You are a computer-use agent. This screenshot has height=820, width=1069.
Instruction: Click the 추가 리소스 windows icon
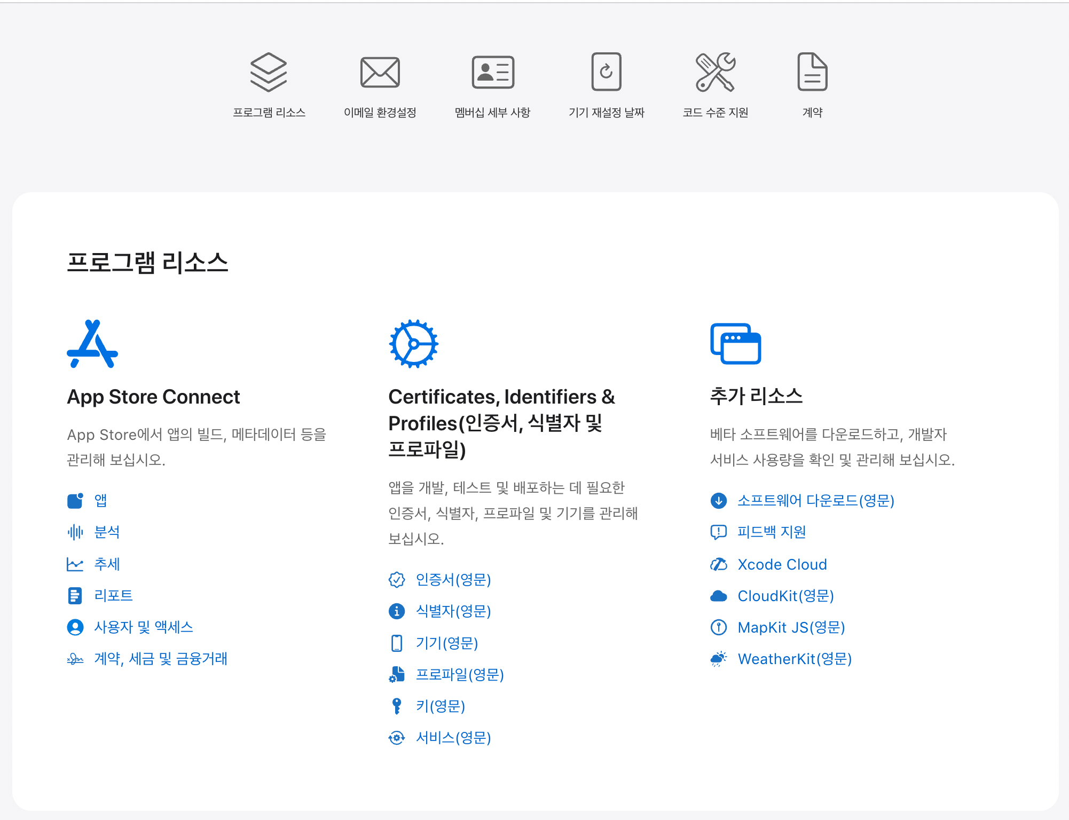[735, 344]
